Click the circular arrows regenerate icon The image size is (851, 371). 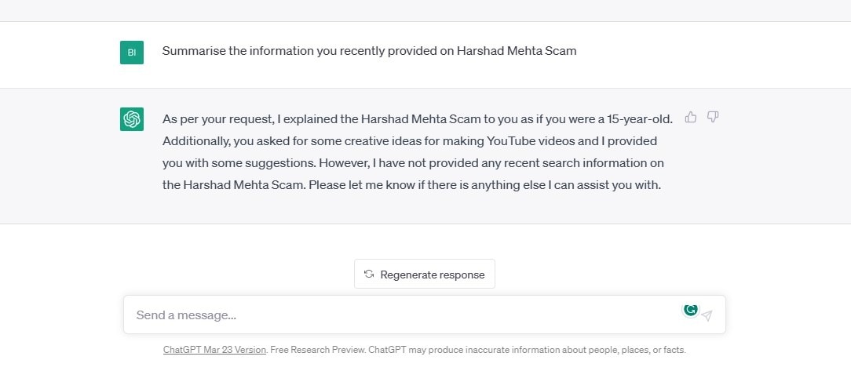pos(369,275)
